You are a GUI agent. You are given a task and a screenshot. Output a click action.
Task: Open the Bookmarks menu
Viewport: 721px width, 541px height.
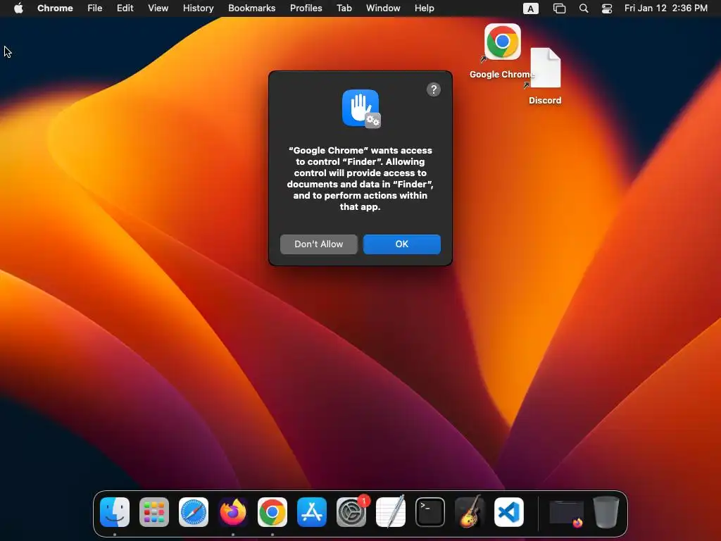coord(252,8)
